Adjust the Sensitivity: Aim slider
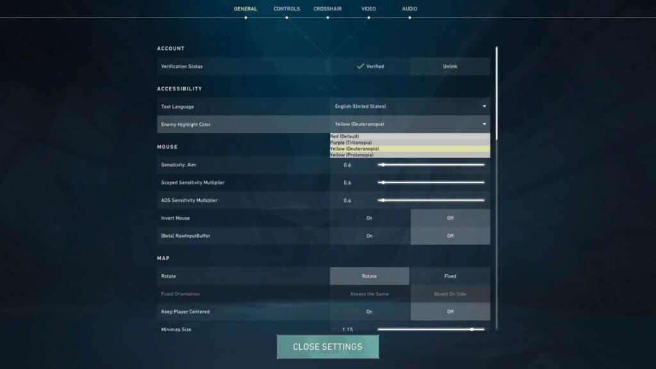This screenshot has width=656, height=369. point(431,165)
